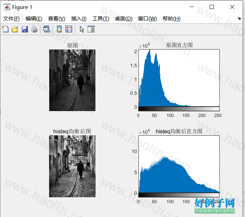Open the 查看(V) menu
This screenshot has height=217, width=245.
(x=56, y=19)
